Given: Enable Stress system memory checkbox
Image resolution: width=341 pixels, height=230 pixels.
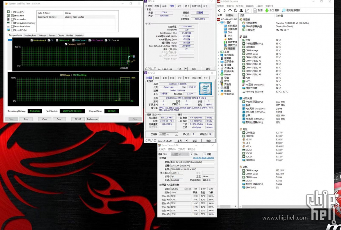Looking at the screenshot, I should click(x=13, y=23).
